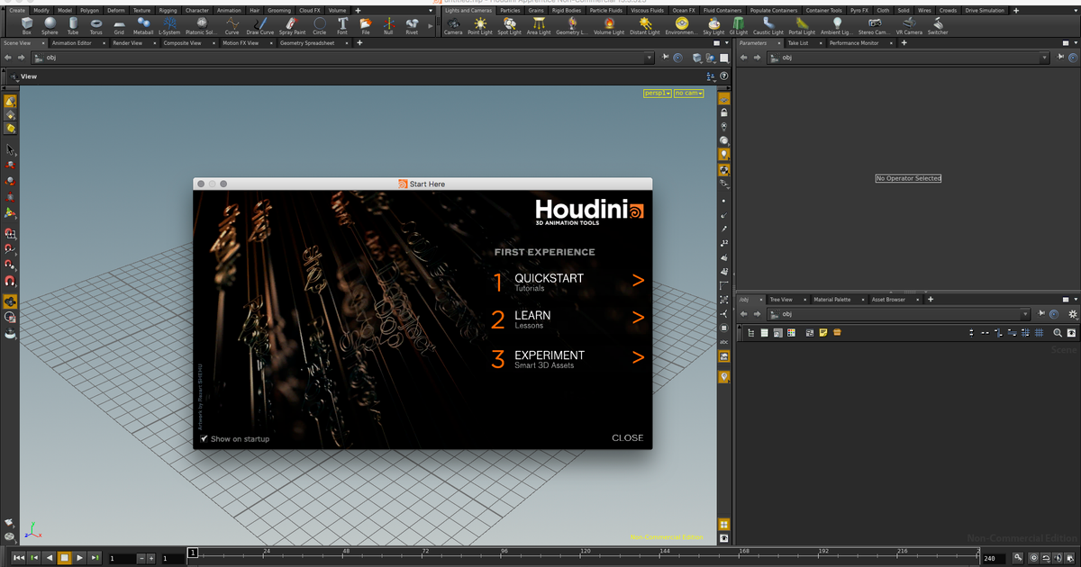Image resolution: width=1081 pixels, height=567 pixels.
Task: Select the Circle shelf tool
Action: [x=320, y=25]
